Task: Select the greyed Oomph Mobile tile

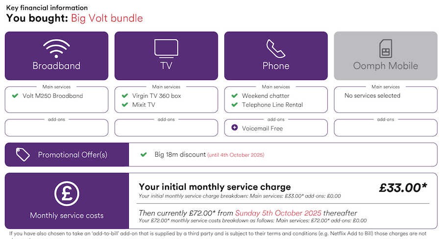Action: tap(386, 56)
